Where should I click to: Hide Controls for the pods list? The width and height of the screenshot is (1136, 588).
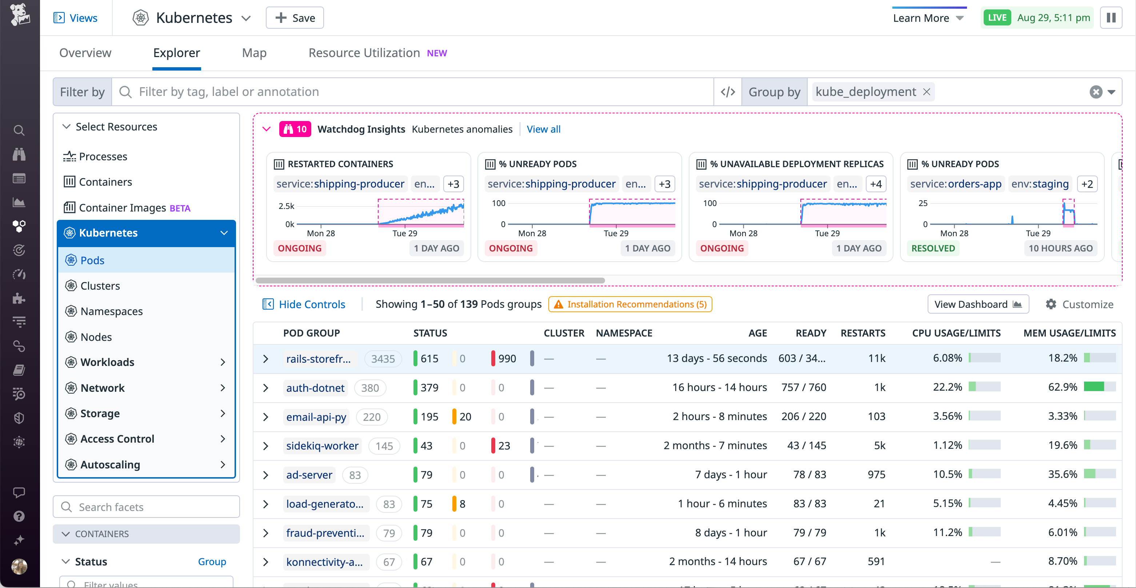click(x=303, y=304)
